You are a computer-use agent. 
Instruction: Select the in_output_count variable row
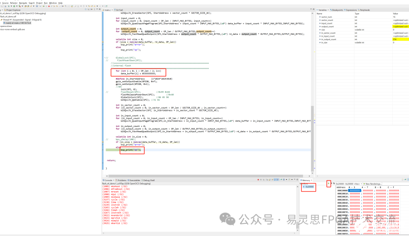coord(362,39)
